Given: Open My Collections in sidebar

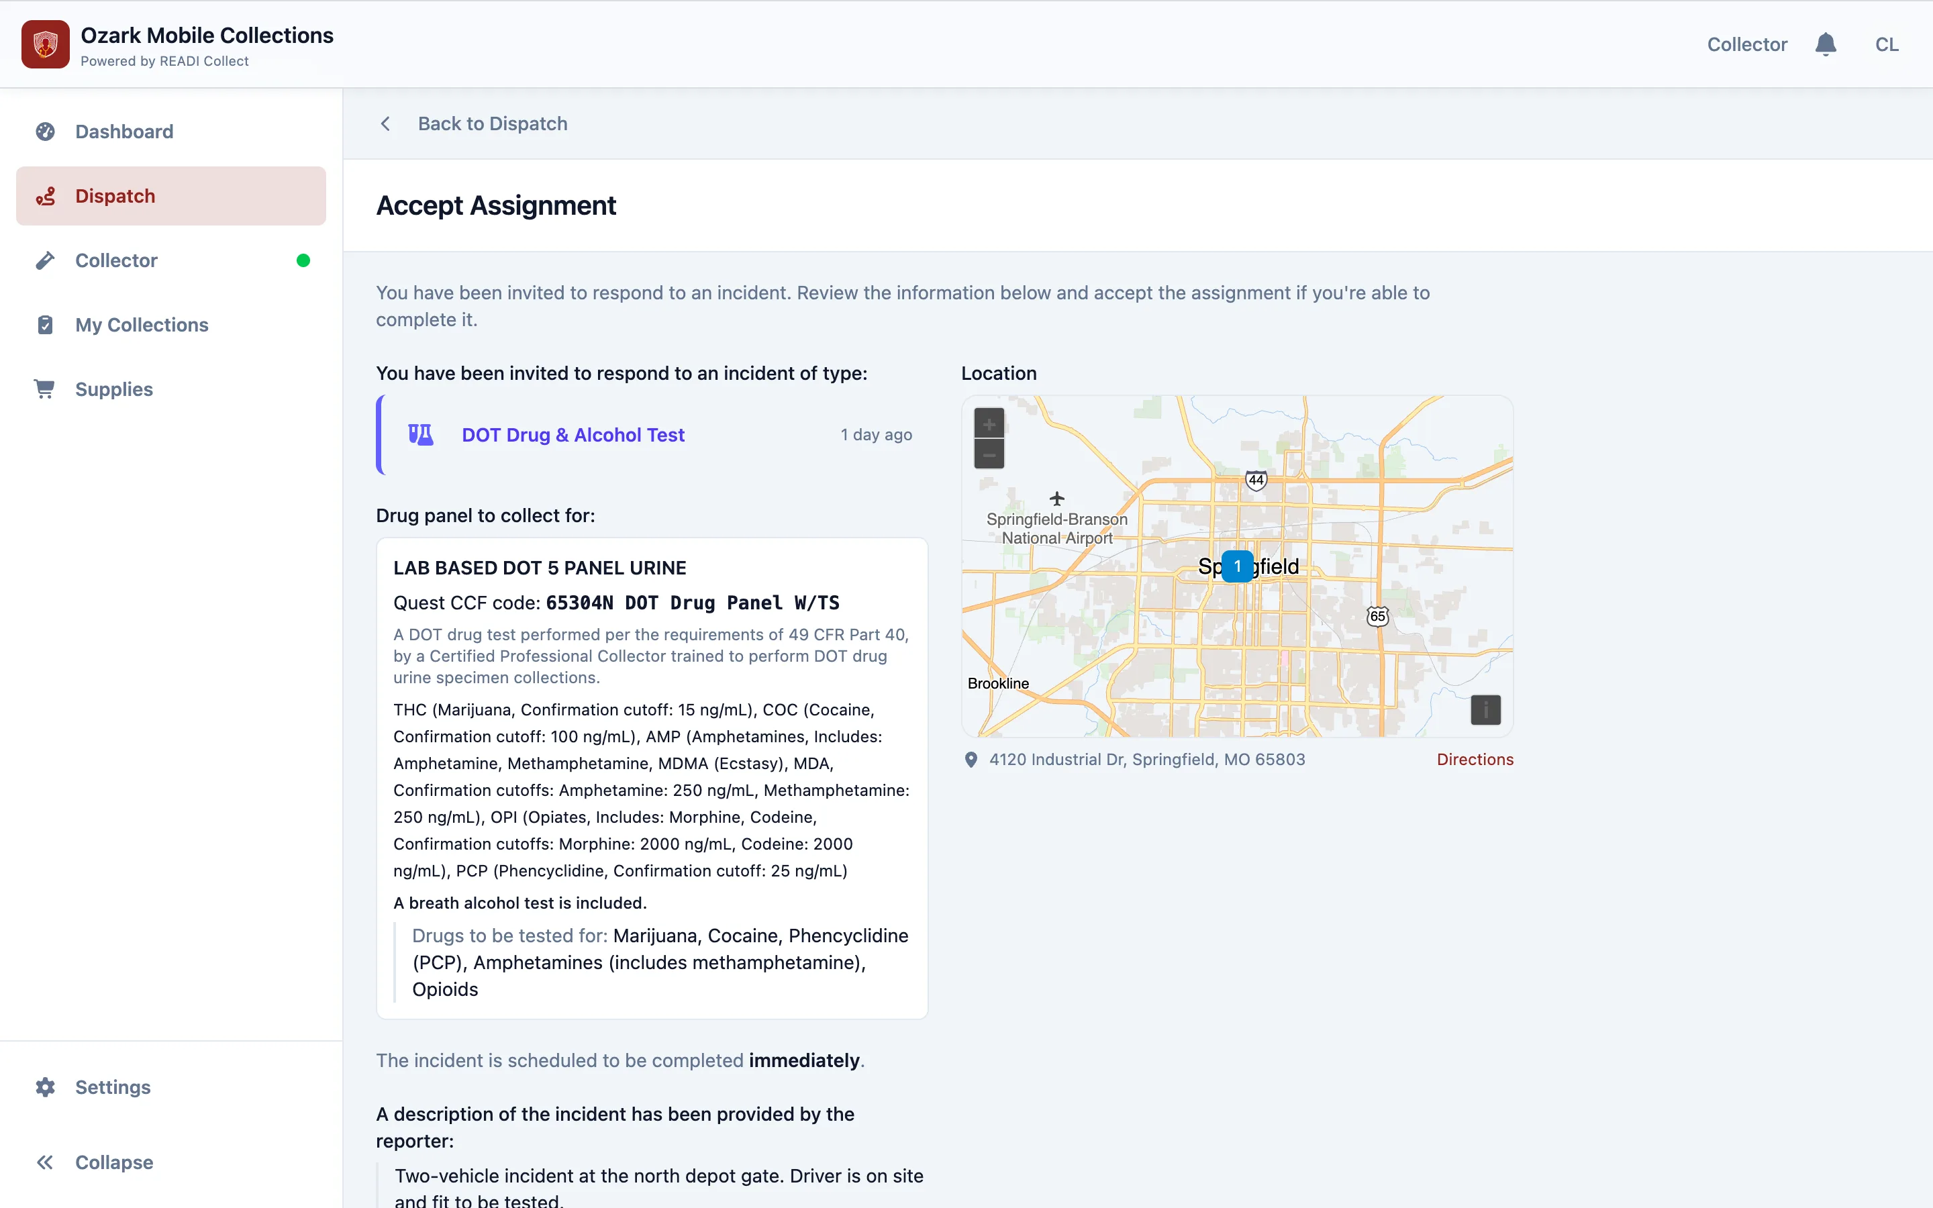Looking at the screenshot, I should [x=171, y=325].
